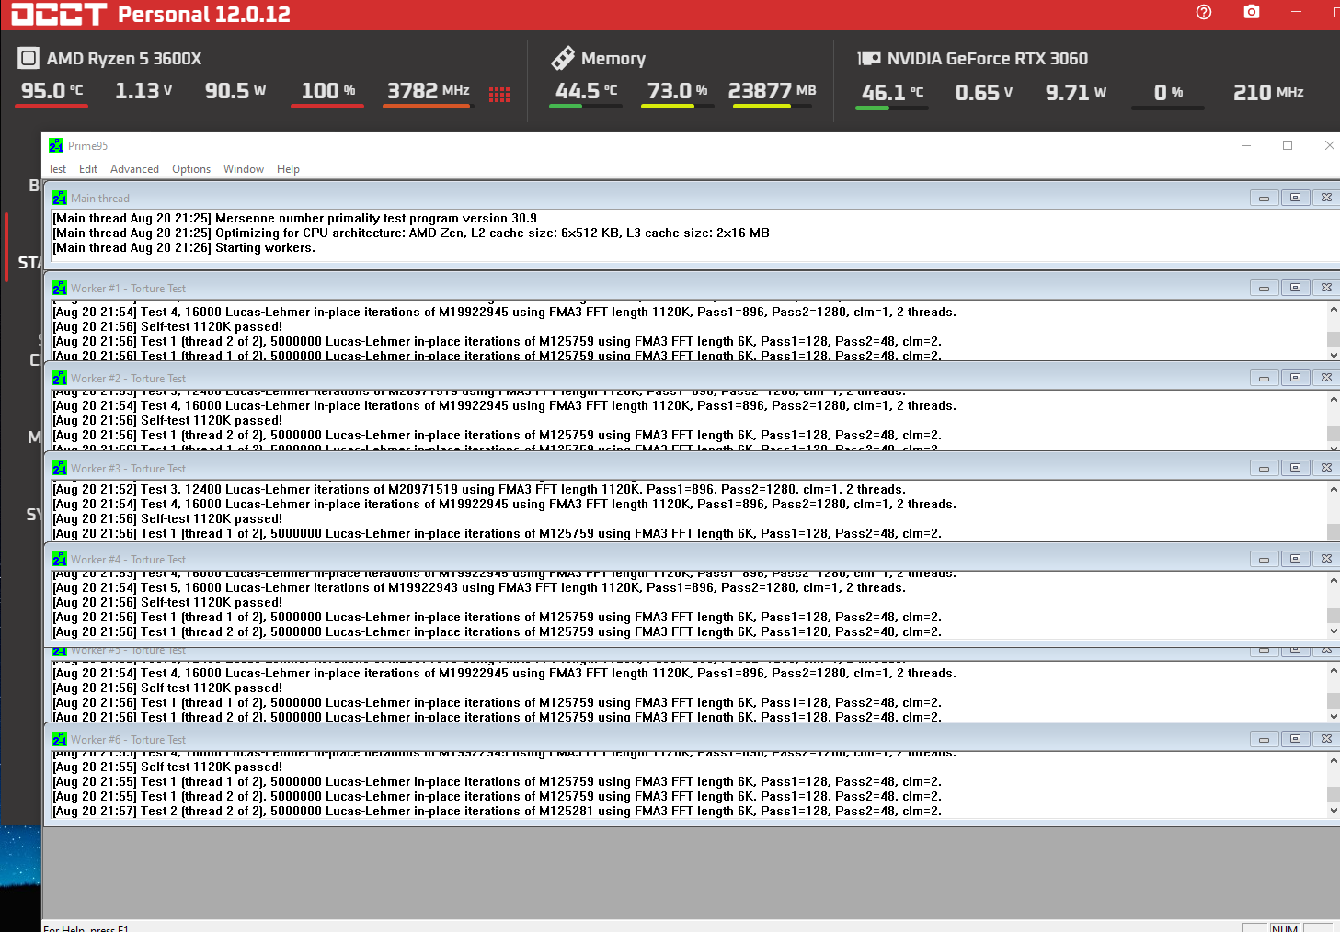
Task: Click the GPU temperature 46.1 °C reading
Action: 892,93
